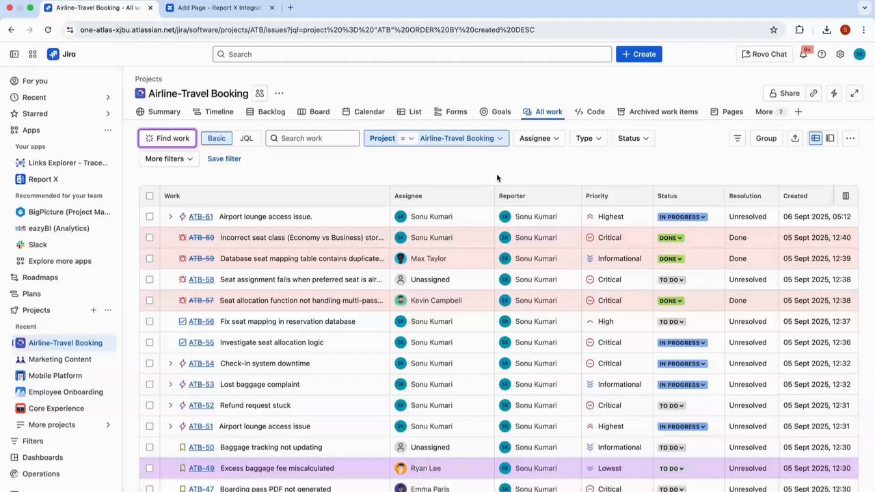Select the ATB-58 row checkbox
This screenshot has width=875, height=492.
click(x=150, y=279)
